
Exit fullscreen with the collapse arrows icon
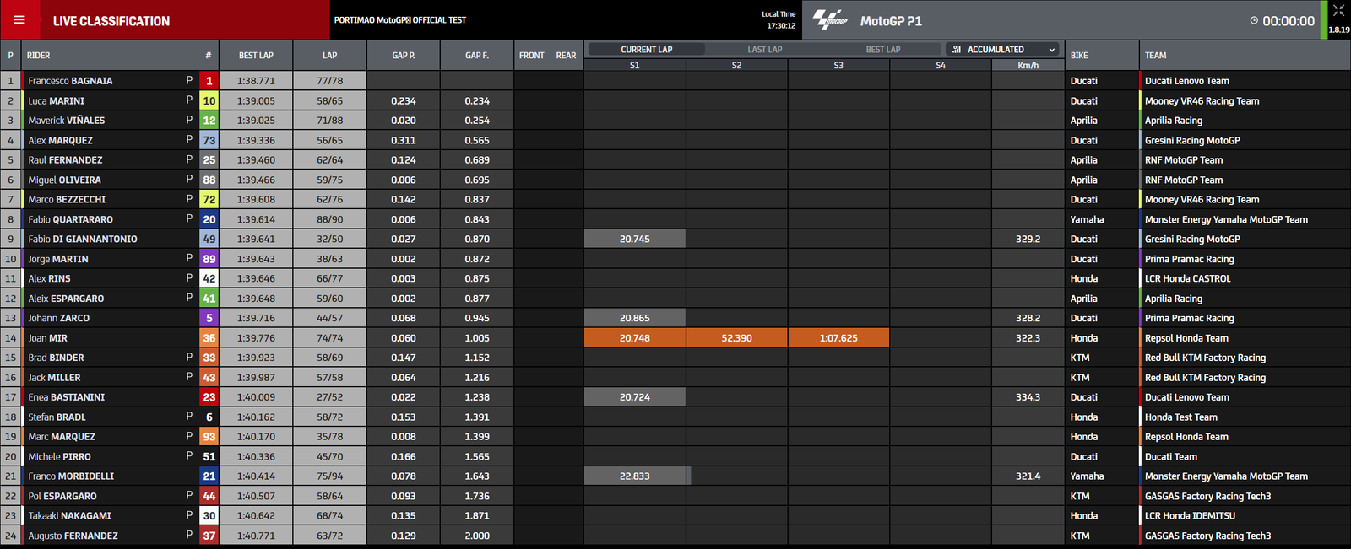coord(1338,11)
